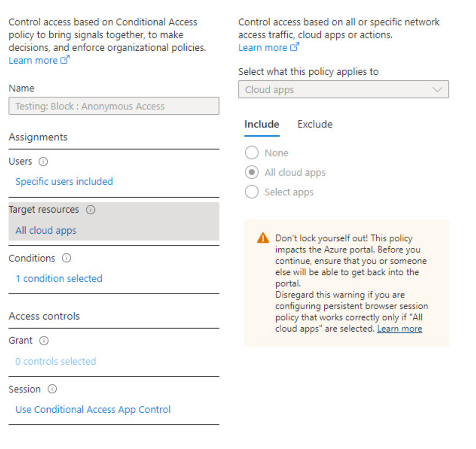Switch to the Exclude tab
Screen dimensions: 476x449
(315, 124)
